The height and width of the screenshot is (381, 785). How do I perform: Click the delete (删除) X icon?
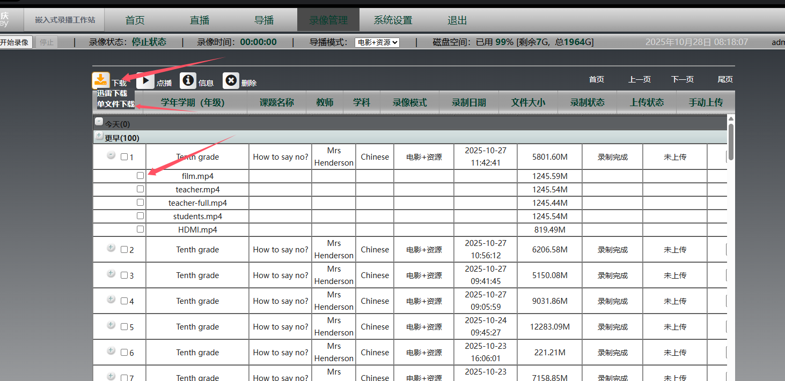[231, 80]
